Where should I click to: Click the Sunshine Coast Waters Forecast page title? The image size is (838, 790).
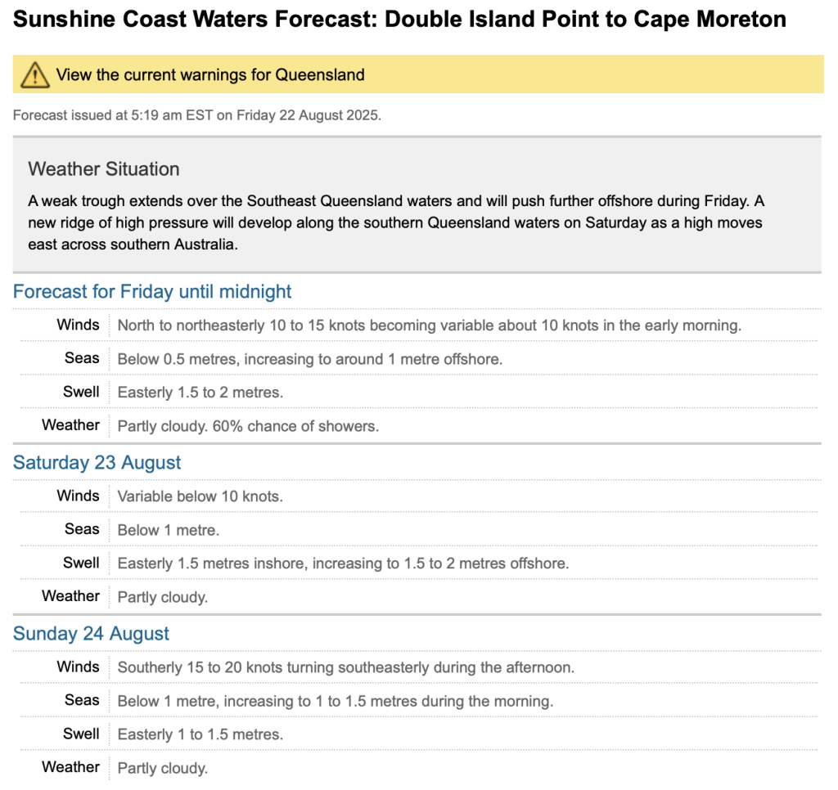coord(399,20)
